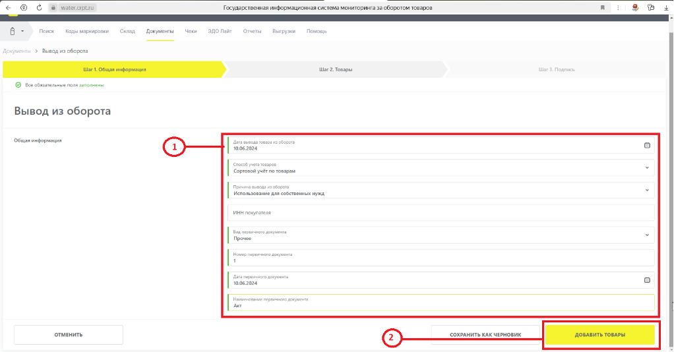Image resolution: width=674 pixels, height=352 pixels.
Task: Click the Yandex home icon in browser bar
Action: click(x=24, y=8)
